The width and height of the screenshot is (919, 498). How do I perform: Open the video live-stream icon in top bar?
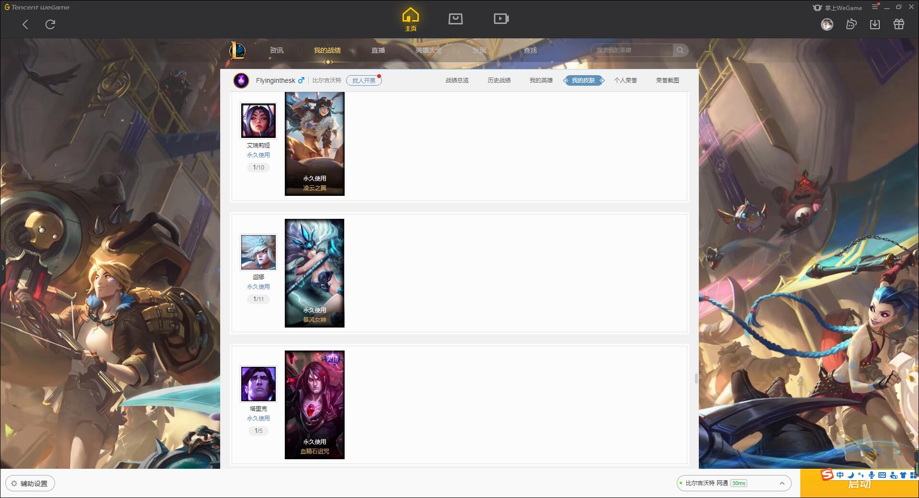501,19
